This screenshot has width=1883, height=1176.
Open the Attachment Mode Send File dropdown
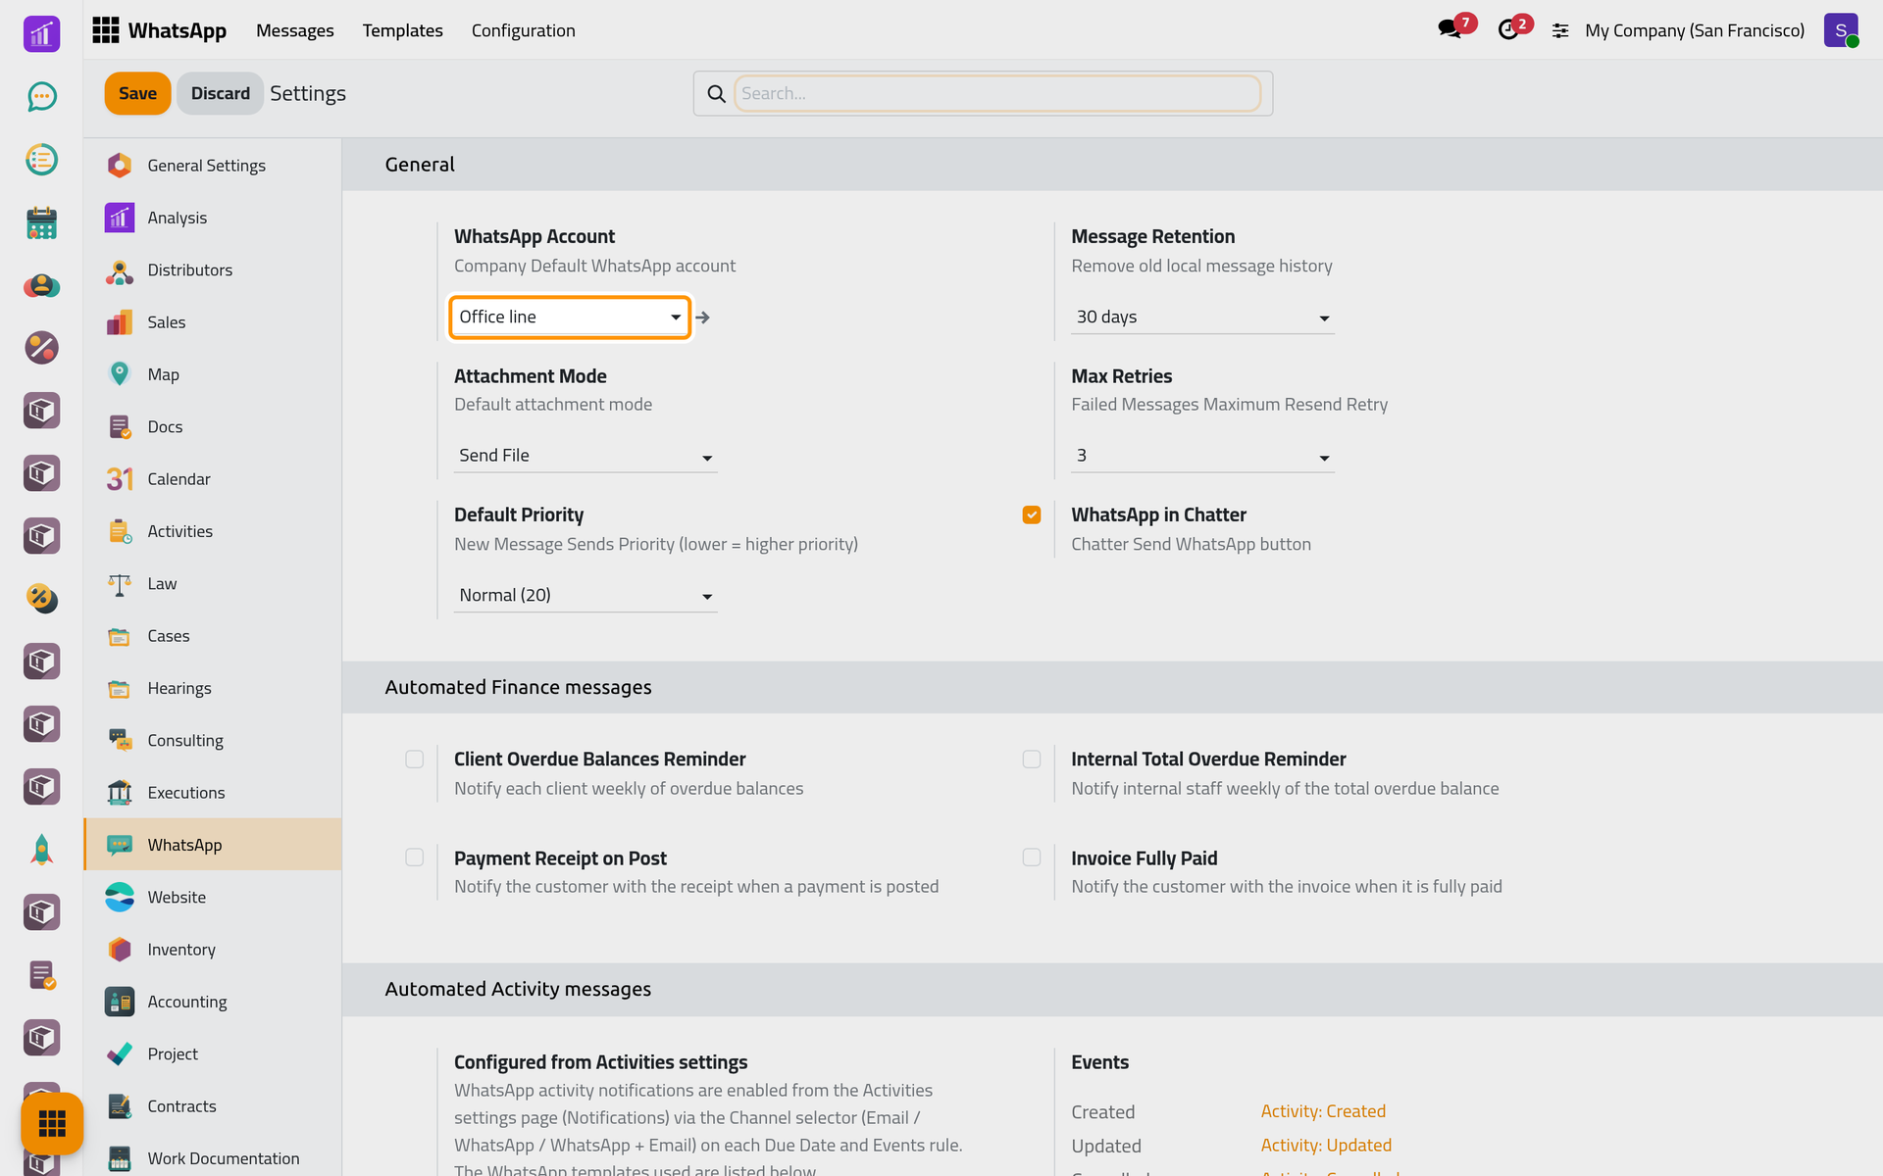click(x=585, y=456)
